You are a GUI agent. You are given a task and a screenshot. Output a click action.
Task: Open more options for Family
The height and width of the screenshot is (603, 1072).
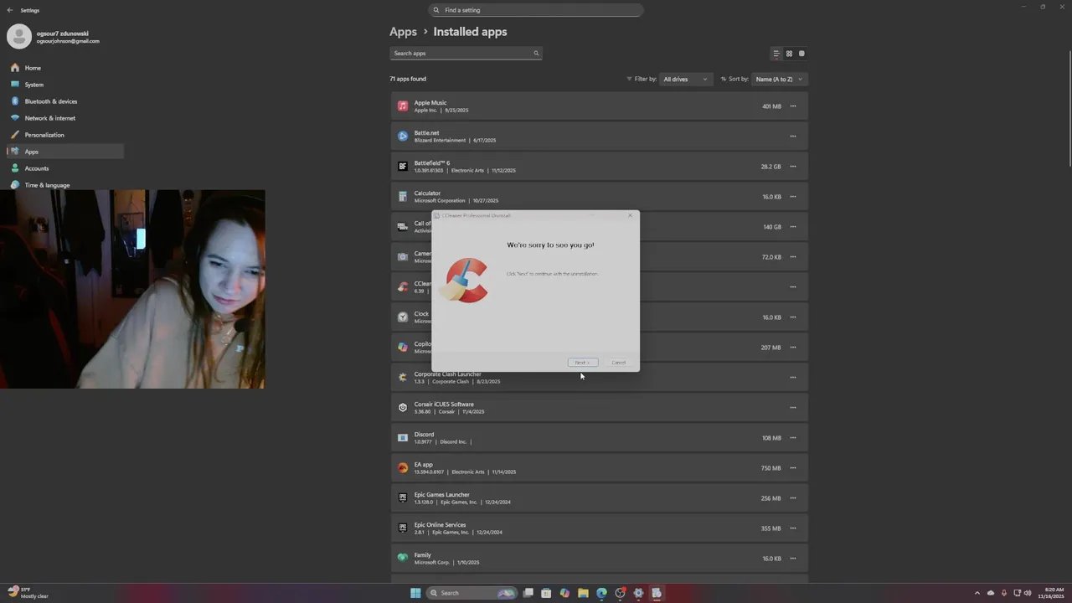point(793,559)
